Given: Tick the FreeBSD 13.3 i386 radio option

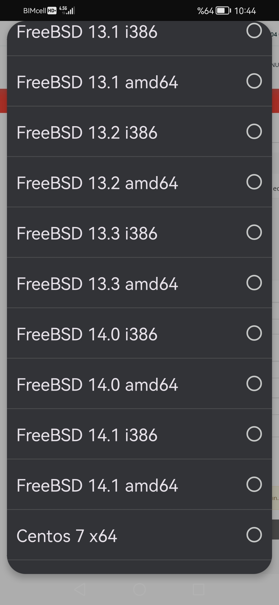Looking at the screenshot, I should [254, 232].
